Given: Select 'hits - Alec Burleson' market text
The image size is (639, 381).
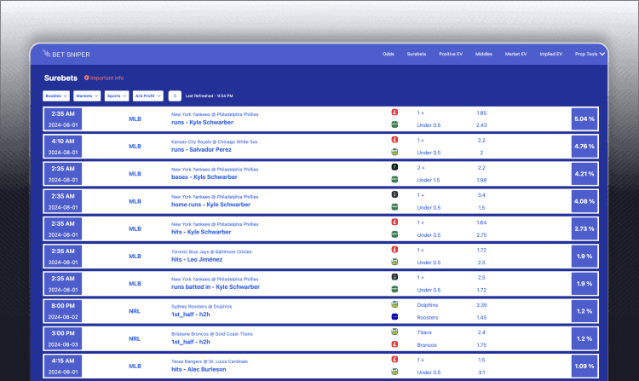Looking at the screenshot, I should coord(199,369).
